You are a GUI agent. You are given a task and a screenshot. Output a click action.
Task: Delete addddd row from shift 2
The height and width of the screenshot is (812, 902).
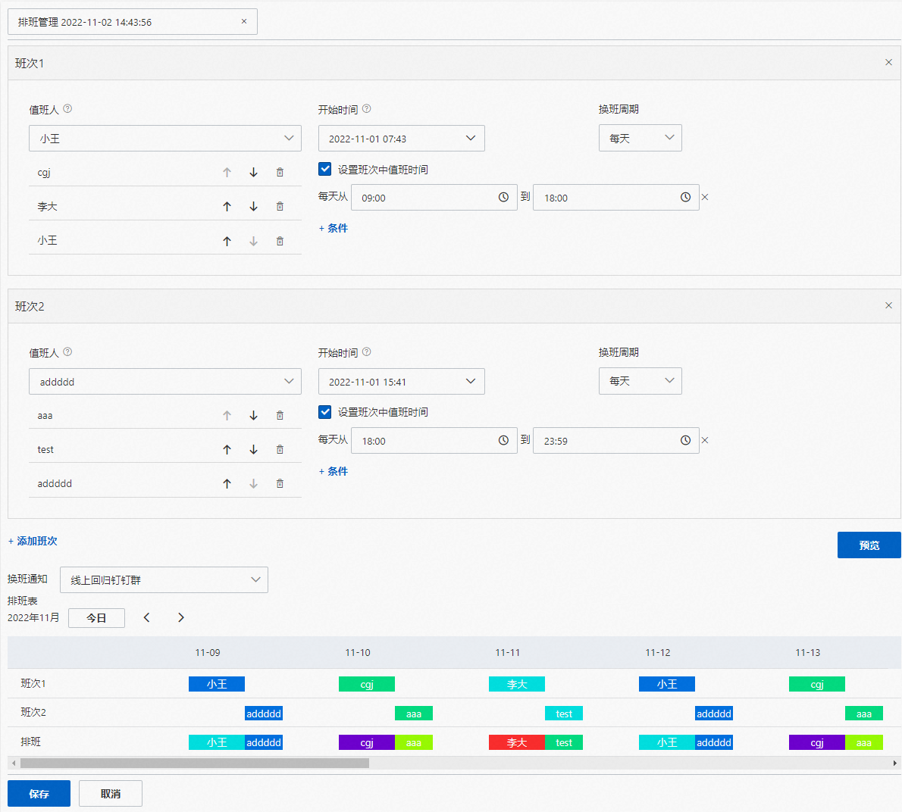(280, 483)
